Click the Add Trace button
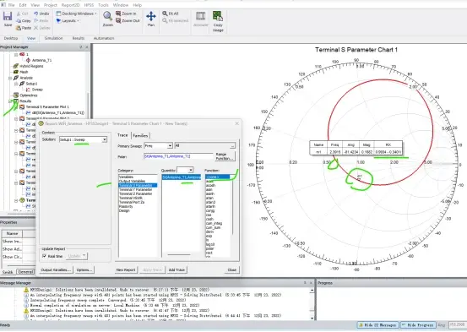Screen dimensions: 467x332 pyautogui.click(x=176, y=269)
